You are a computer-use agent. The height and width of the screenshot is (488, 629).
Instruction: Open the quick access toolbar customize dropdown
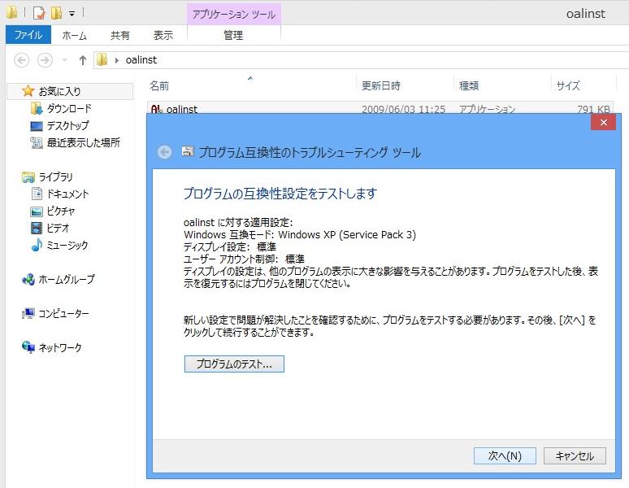(x=72, y=14)
